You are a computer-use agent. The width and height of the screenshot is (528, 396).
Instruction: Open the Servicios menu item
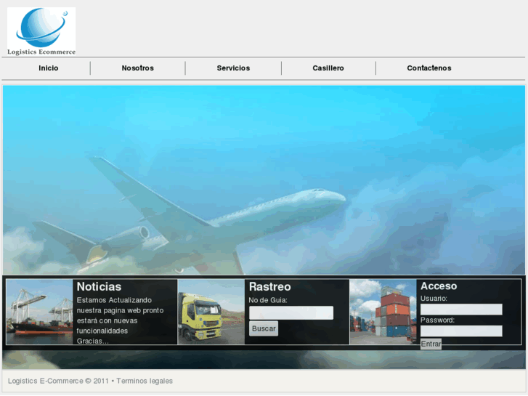click(233, 68)
